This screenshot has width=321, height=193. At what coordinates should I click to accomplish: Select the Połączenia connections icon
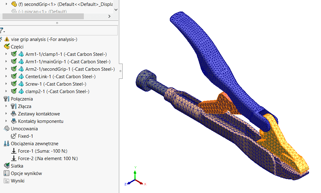tap(7, 99)
